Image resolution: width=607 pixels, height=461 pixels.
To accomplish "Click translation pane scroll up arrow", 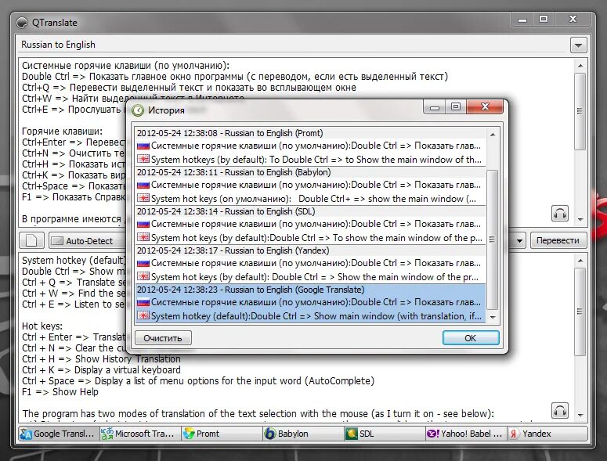I will [580, 261].
